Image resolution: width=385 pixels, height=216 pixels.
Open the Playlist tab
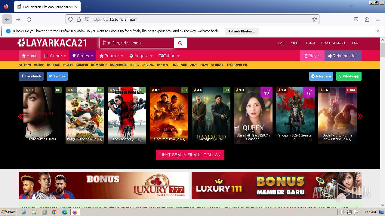tap(312, 56)
